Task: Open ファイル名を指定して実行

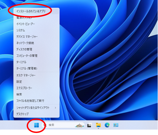Action: click(x=36, y=101)
